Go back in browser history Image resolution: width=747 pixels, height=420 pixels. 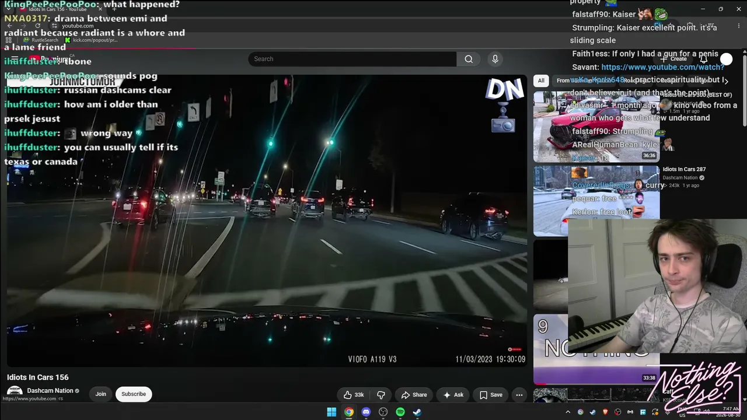[x=10, y=26]
